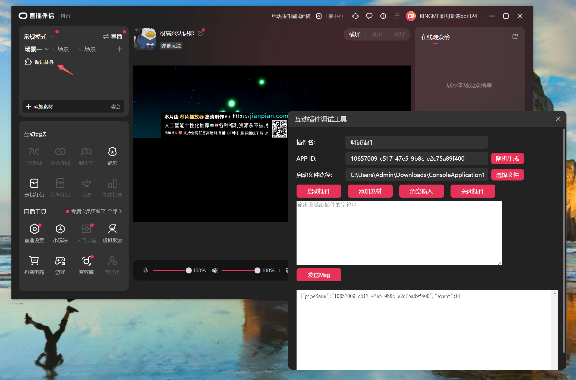The image size is (576, 380).
Task: Open the 抖音电商 shopping cart icon
Action: click(x=34, y=261)
